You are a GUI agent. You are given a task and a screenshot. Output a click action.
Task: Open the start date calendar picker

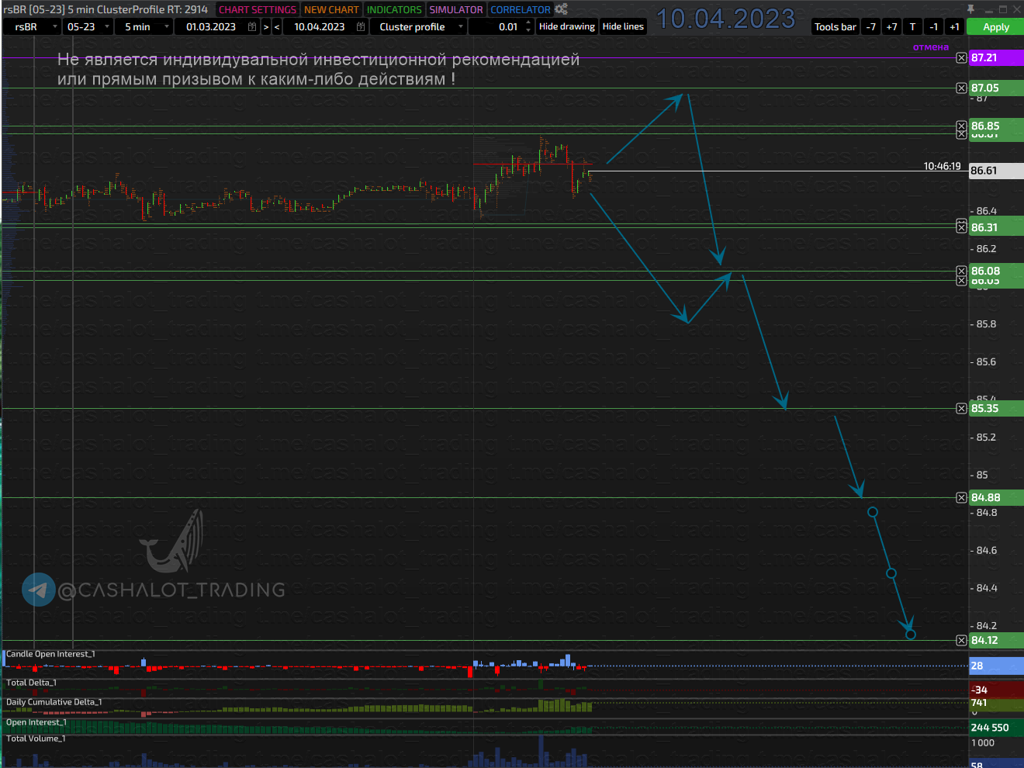(x=252, y=26)
